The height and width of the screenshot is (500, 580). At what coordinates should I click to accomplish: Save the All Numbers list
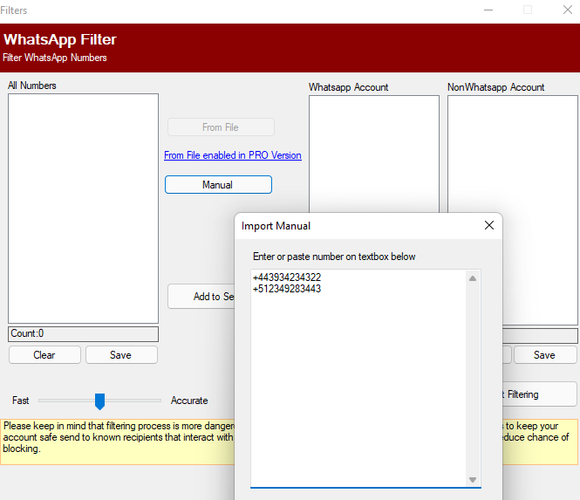coord(121,355)
